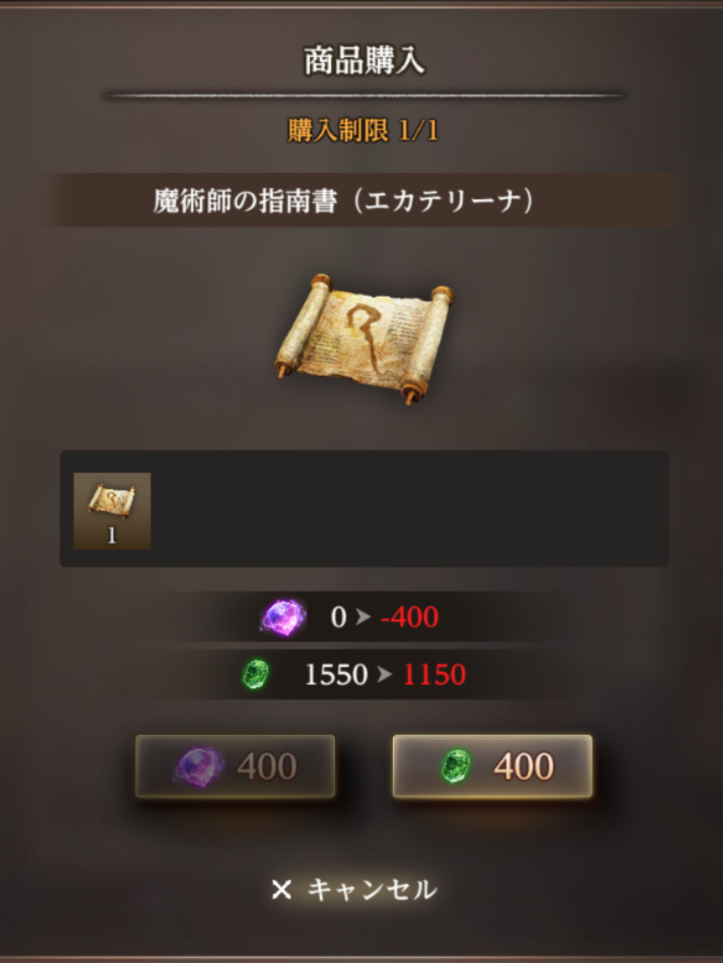Click the arrow between 1550 and 1150
The height and width of the screenshot is (963, 723).
coord(385,674)
